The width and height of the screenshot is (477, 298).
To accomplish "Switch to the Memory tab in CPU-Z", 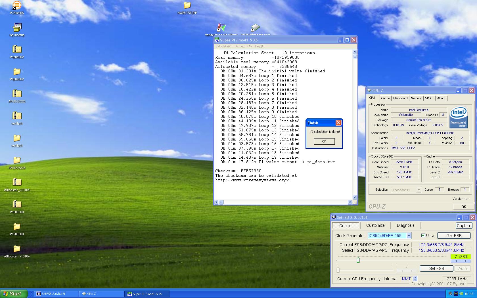I will click(416, 98).
